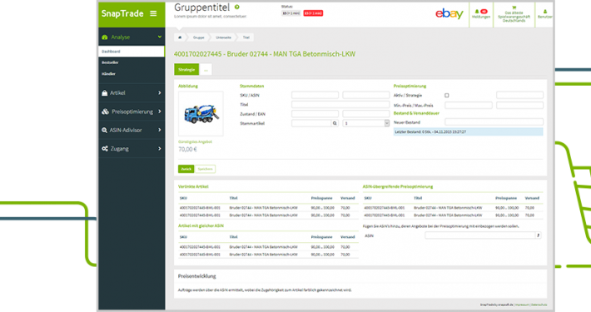Open the Stammartikel dropdown showing 1

(x=366, y=123)
